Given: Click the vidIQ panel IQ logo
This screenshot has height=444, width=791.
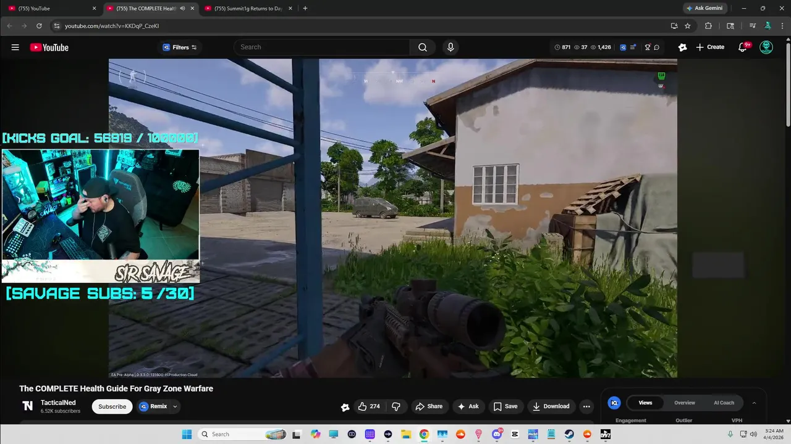Looking at the screenshot, I should [x=614, y=403].
